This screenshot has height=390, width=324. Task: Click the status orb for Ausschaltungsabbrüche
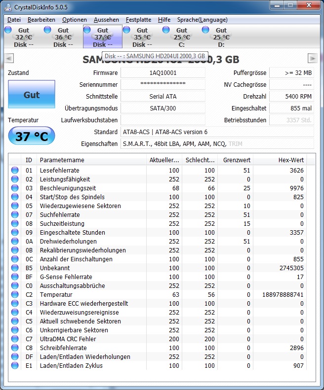(x=15, y=285)
